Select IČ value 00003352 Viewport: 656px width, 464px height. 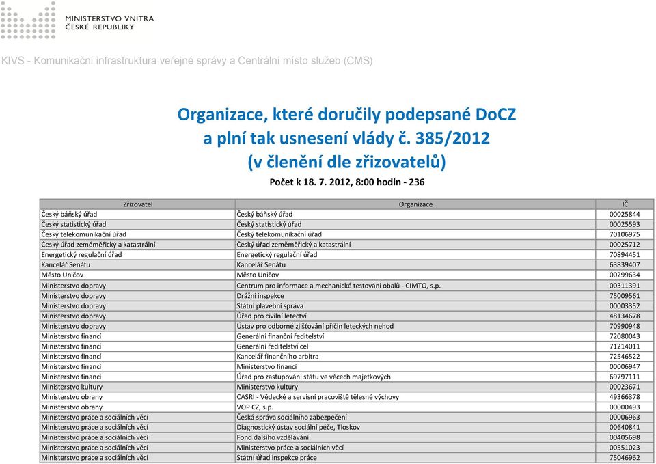click(625, 306)
